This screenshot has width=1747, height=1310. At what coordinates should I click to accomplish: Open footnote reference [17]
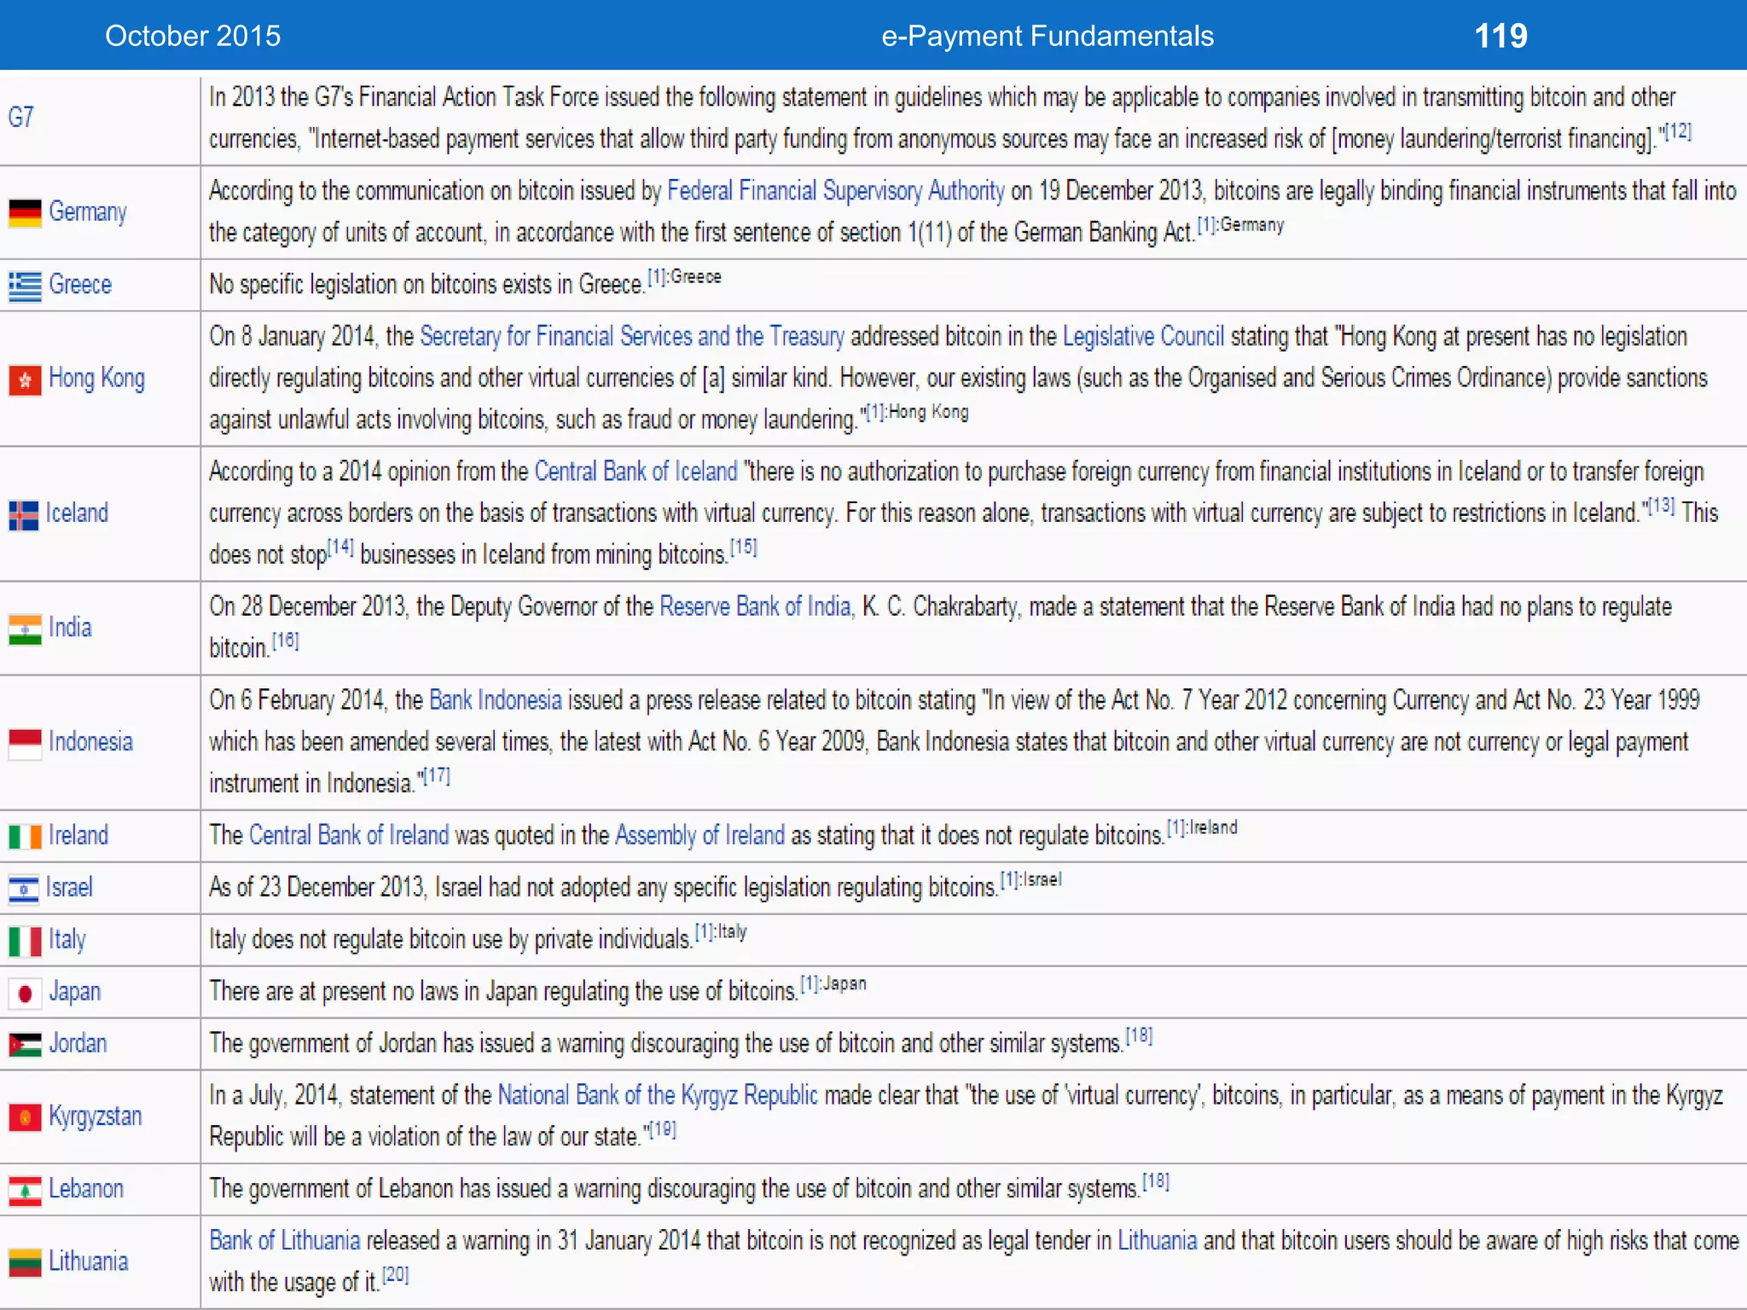coord(437,776)
